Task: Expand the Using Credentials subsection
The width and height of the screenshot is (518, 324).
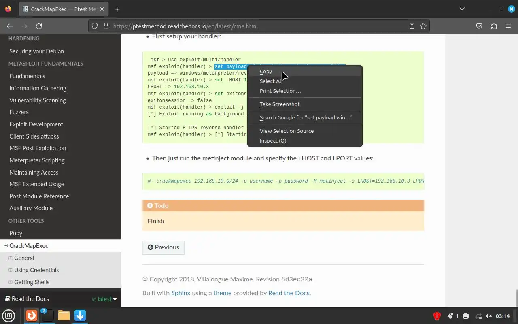Action: (11, 270)
